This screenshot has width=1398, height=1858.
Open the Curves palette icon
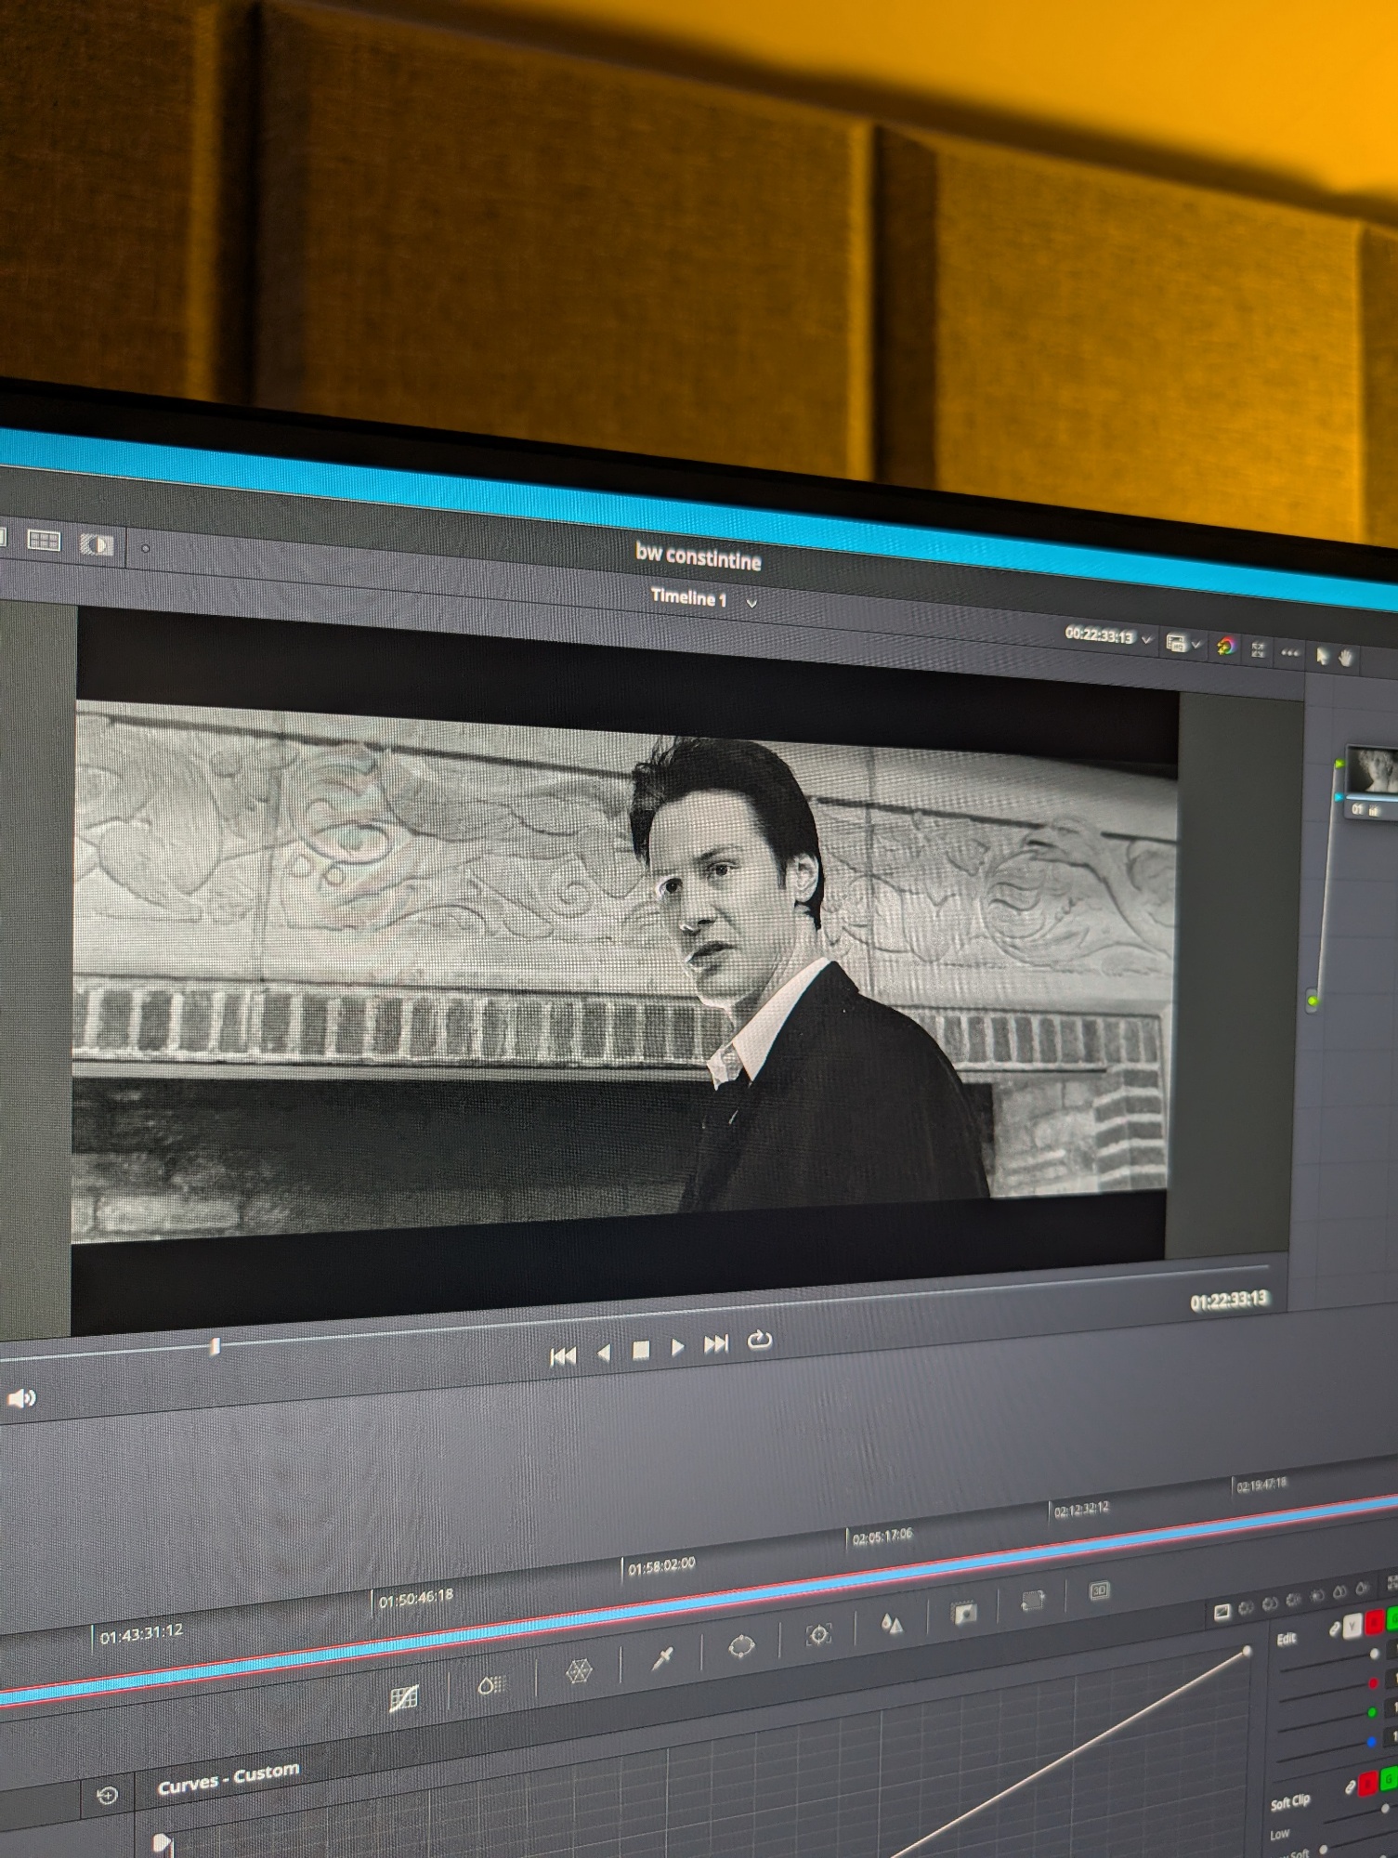coord(404,1699)
